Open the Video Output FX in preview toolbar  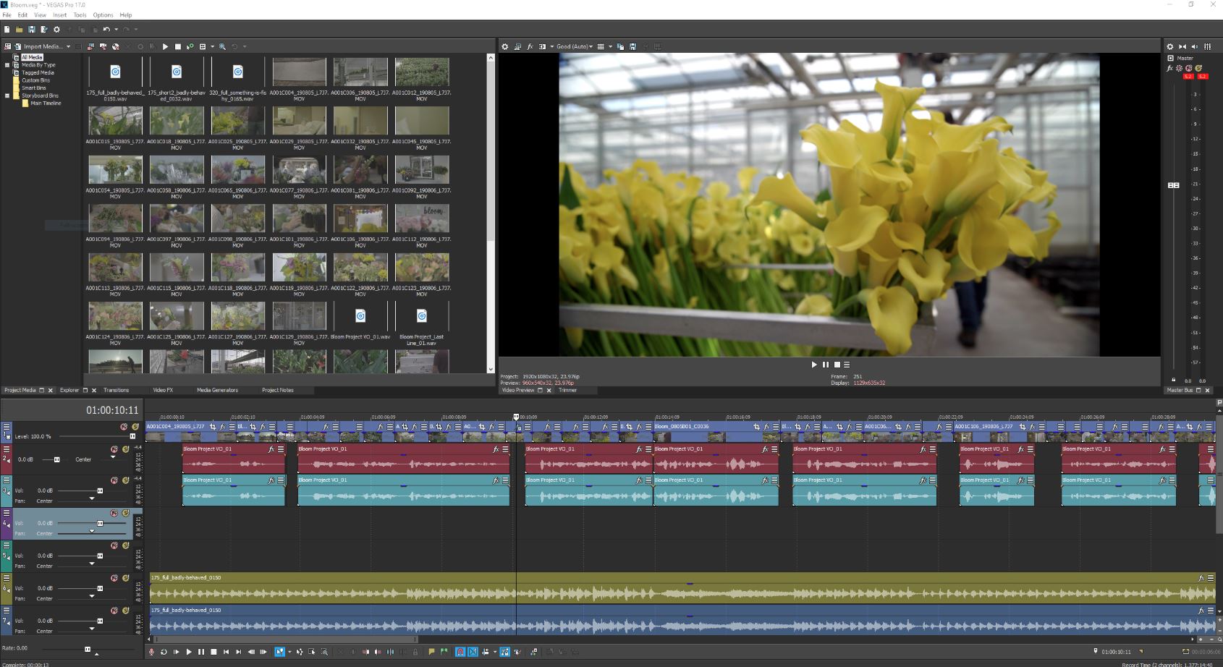529,46
